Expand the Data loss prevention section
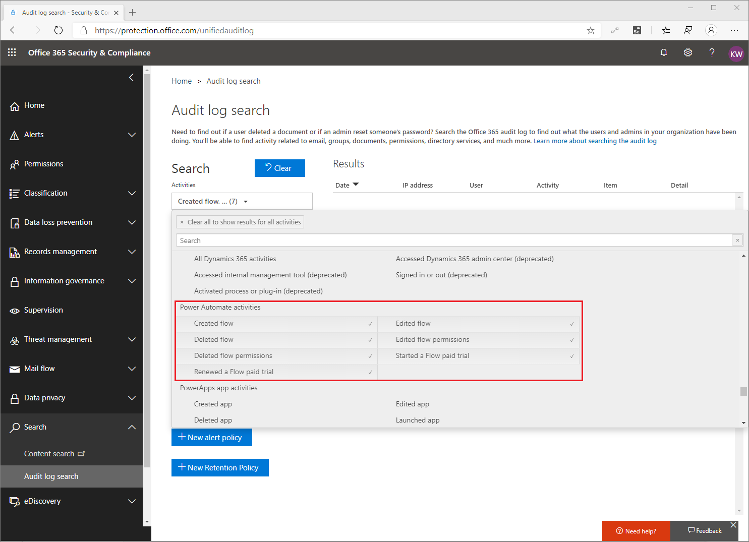This screenshot has height=542, width=749. click(132, 222)
